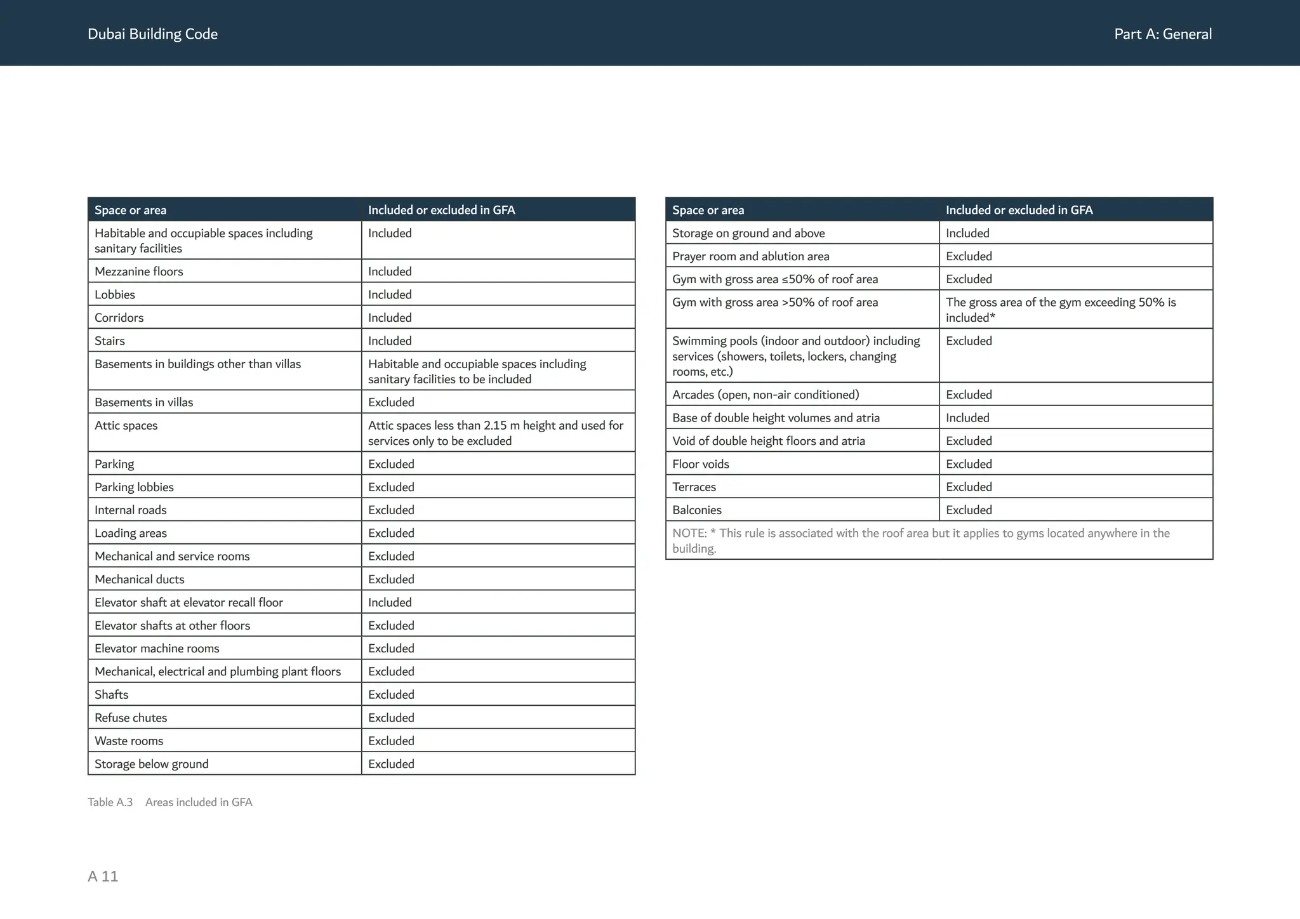Screen dimensions: 1300x919
Task: Click 'Floor voids' row label
Action: click(701, 464)
